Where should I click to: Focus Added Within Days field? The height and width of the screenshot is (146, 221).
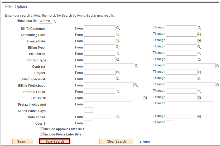click(x=89, y=110)
